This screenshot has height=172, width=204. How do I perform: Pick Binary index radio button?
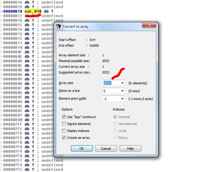tap(115, 138)
